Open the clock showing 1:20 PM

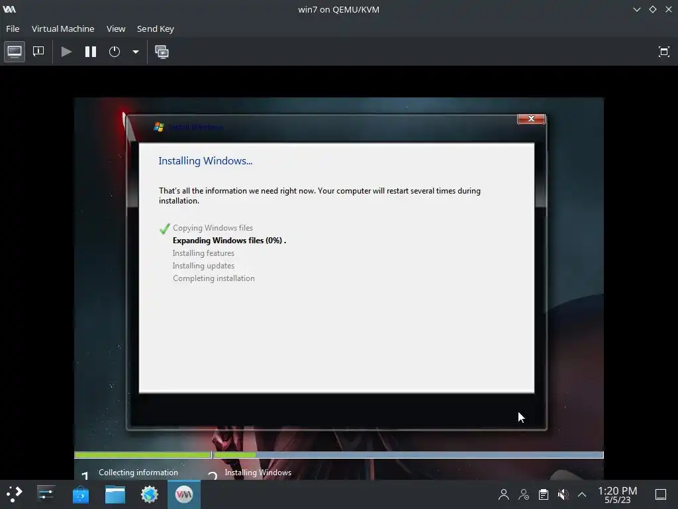617,494
